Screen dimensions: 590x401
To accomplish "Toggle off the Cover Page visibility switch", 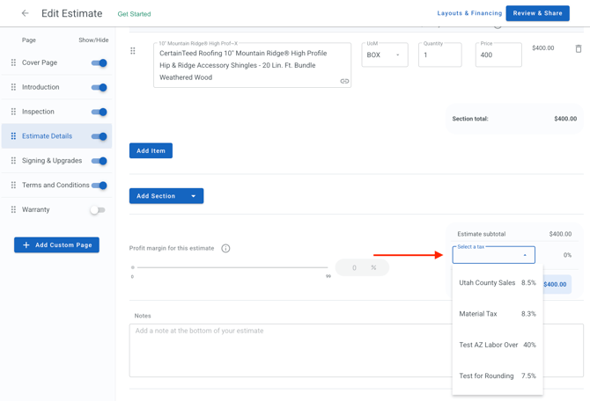I will tap(99, 63).
